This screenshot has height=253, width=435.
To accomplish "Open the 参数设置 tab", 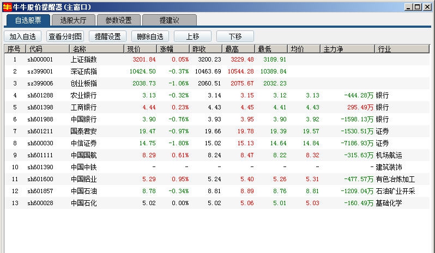I will 118,20.
